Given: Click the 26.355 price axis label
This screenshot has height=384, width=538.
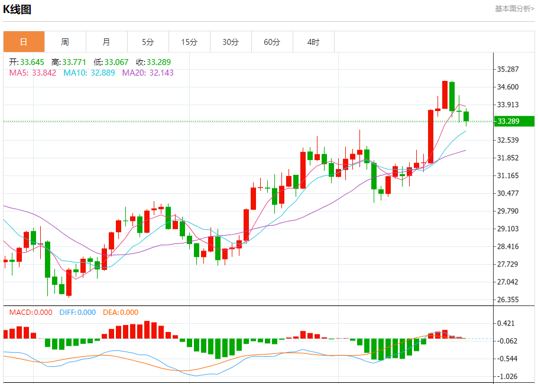Looking at the screenshot, I should click(508, 300).
